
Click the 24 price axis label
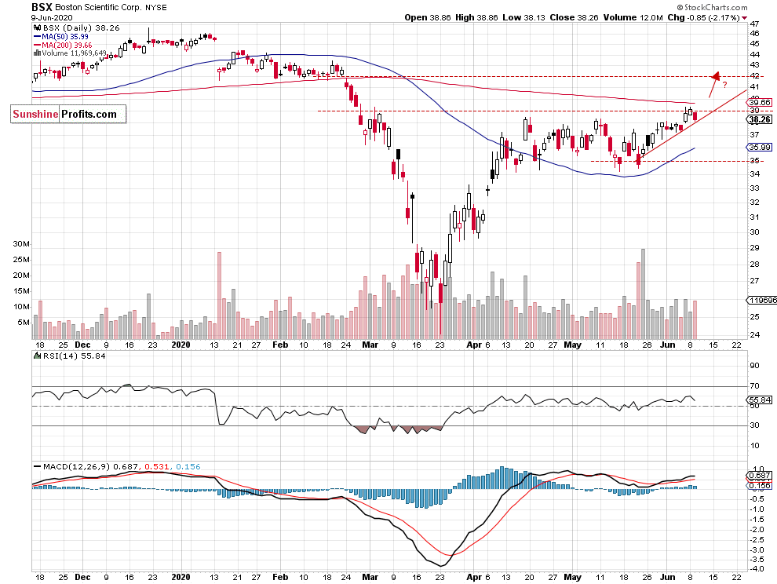click(754, 334)
